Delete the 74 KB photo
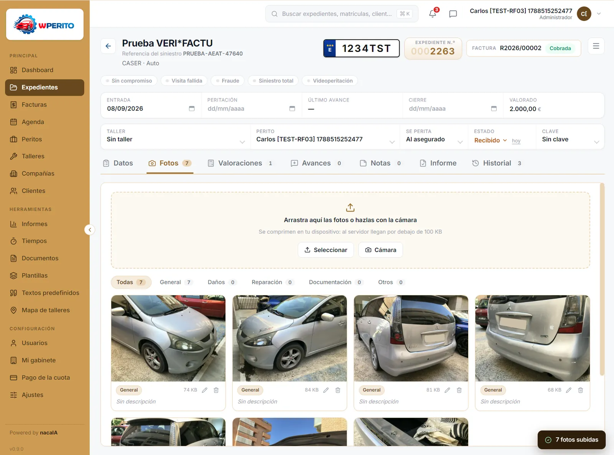The width and height of the screenshot is (614, 455). (216, 390)
